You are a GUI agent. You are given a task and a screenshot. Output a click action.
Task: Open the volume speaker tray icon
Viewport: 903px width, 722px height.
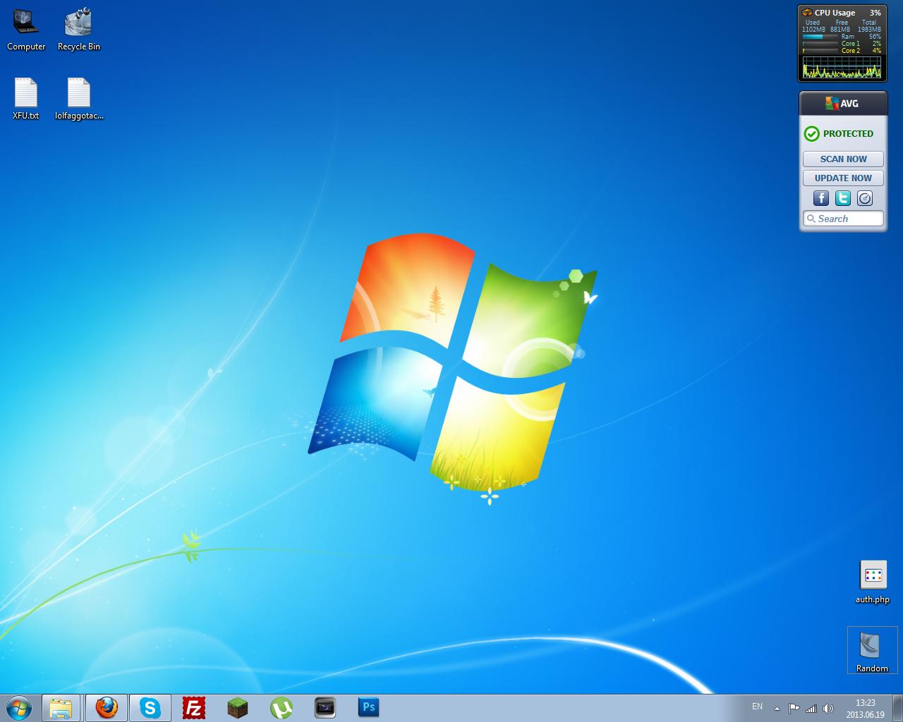828,708
